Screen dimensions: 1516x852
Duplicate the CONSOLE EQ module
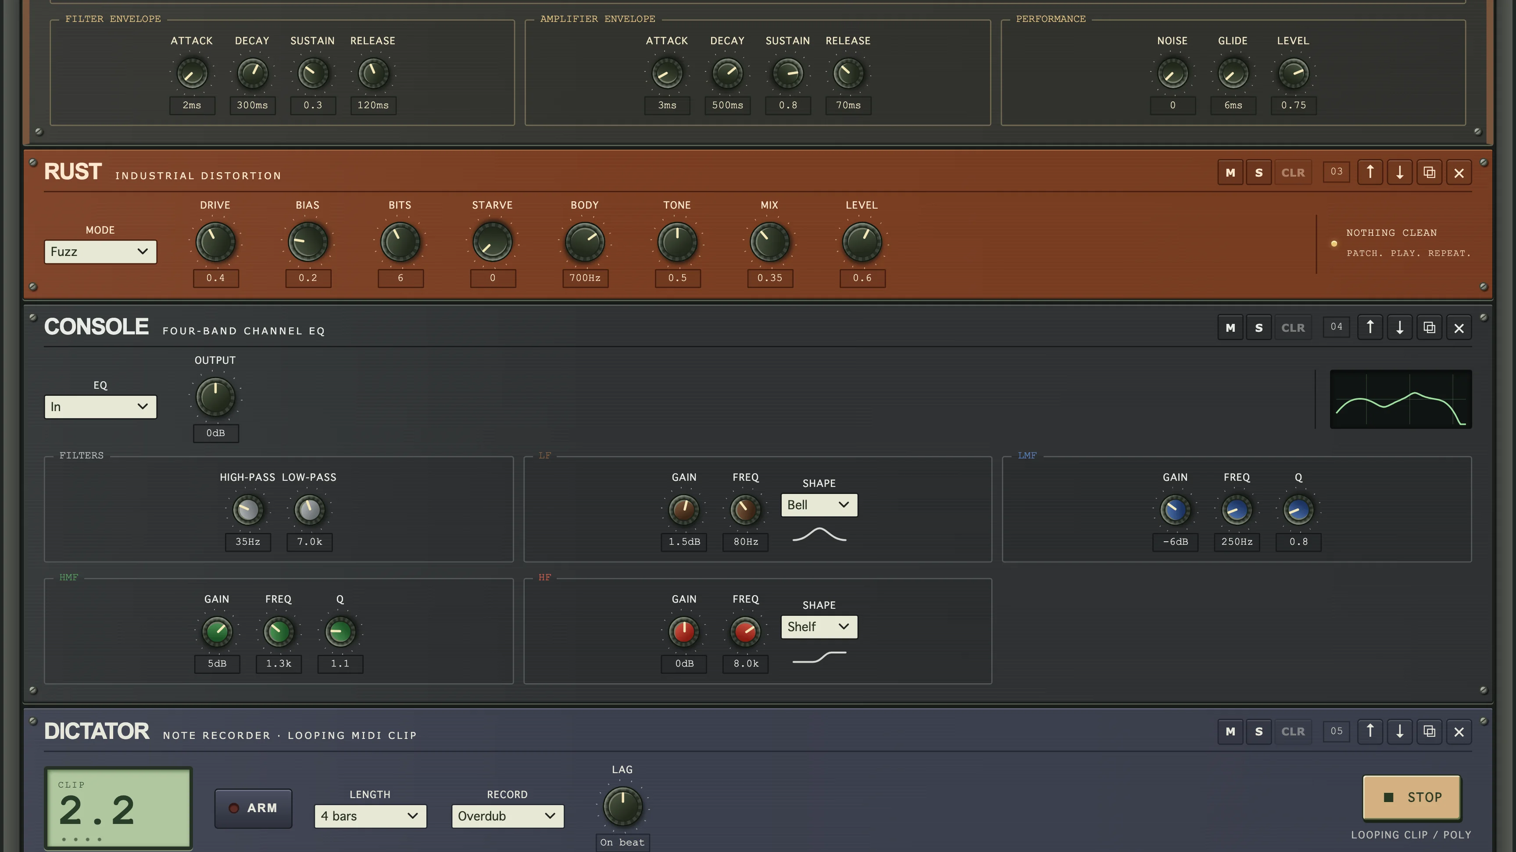tap(1429, 327)
